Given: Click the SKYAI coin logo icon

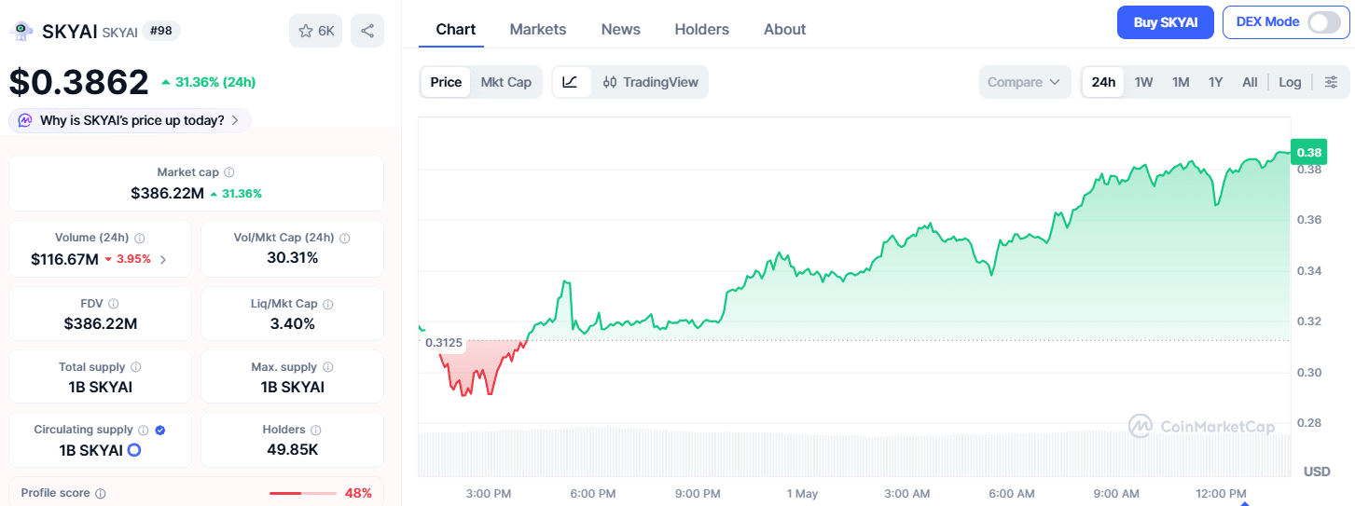Looking at the screenshot, I should [x=21, y=32].
